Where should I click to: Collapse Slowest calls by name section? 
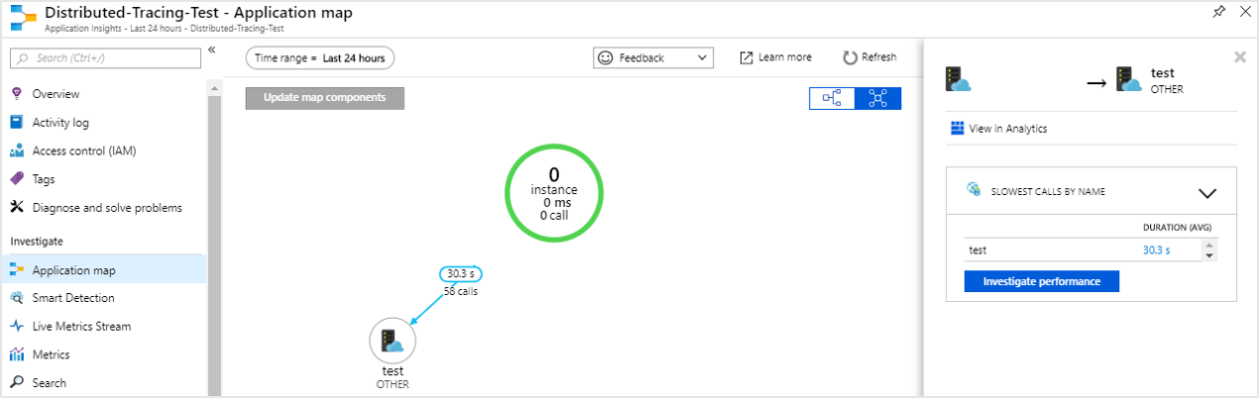tap(1206, 193)
